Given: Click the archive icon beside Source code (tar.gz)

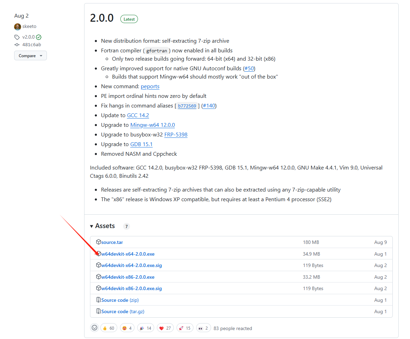Looking at the screenshot, I should (x=99, y=311).
